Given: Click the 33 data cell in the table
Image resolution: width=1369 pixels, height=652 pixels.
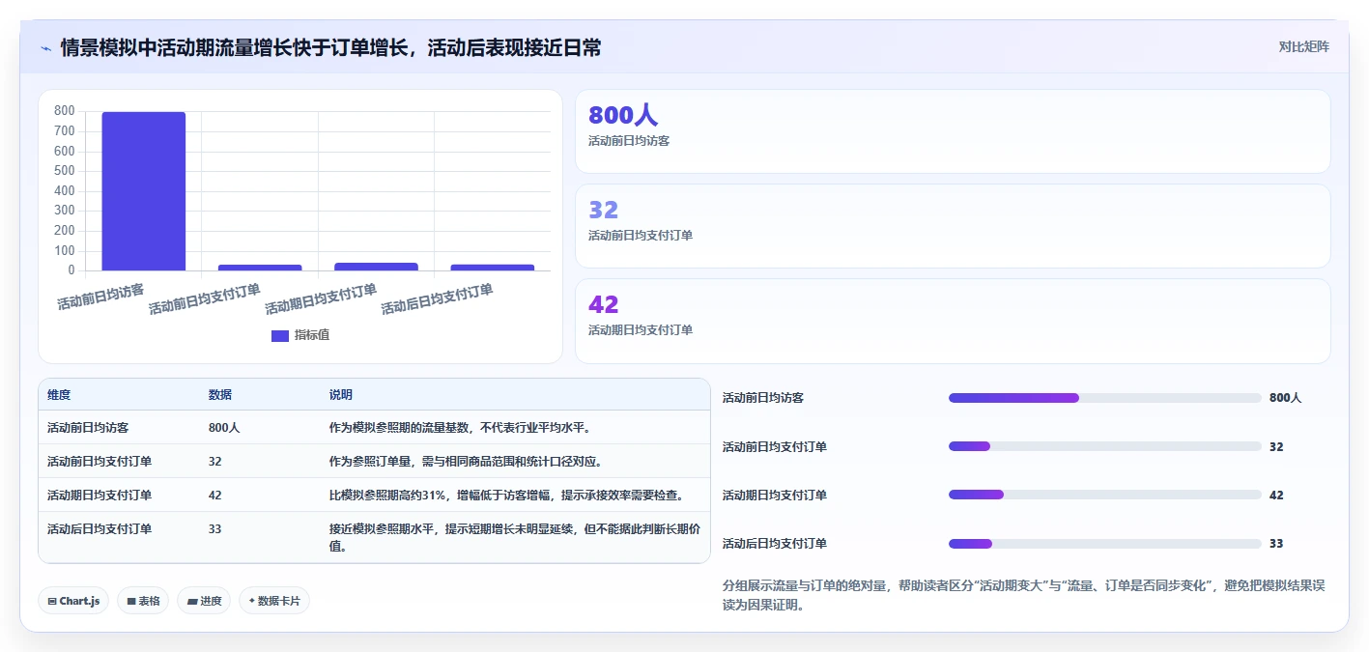Looking at the screenshot, I should pyautogui.click(x=215, y=529).
